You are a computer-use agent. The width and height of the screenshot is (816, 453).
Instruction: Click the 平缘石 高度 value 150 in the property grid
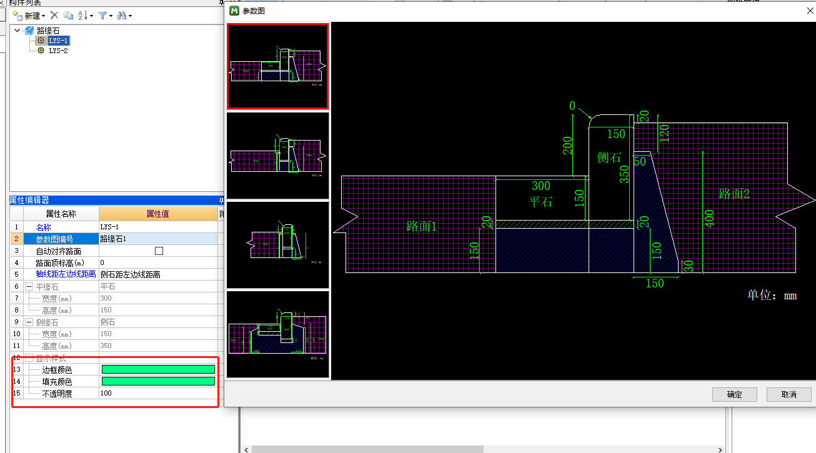pos(158,310)
